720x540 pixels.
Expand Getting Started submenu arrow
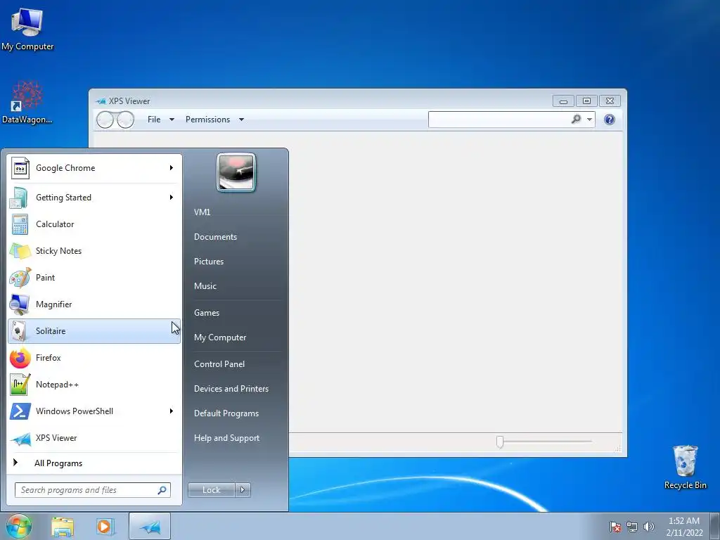pos(172,198)
